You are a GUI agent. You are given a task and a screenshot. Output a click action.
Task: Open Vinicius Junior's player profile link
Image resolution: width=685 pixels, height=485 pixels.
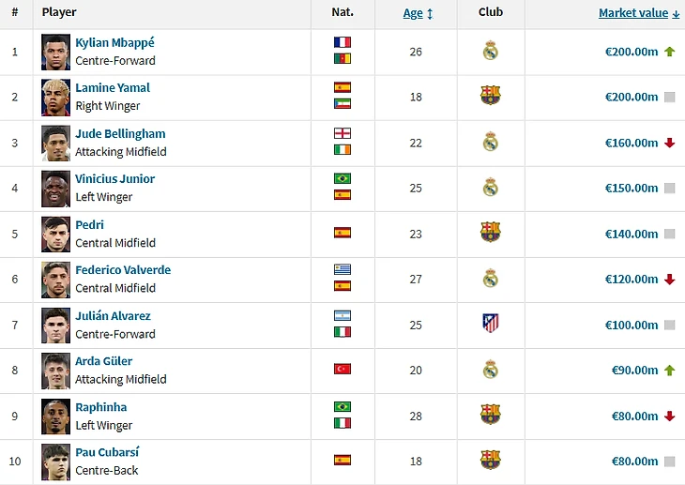(x=114, y=178)
